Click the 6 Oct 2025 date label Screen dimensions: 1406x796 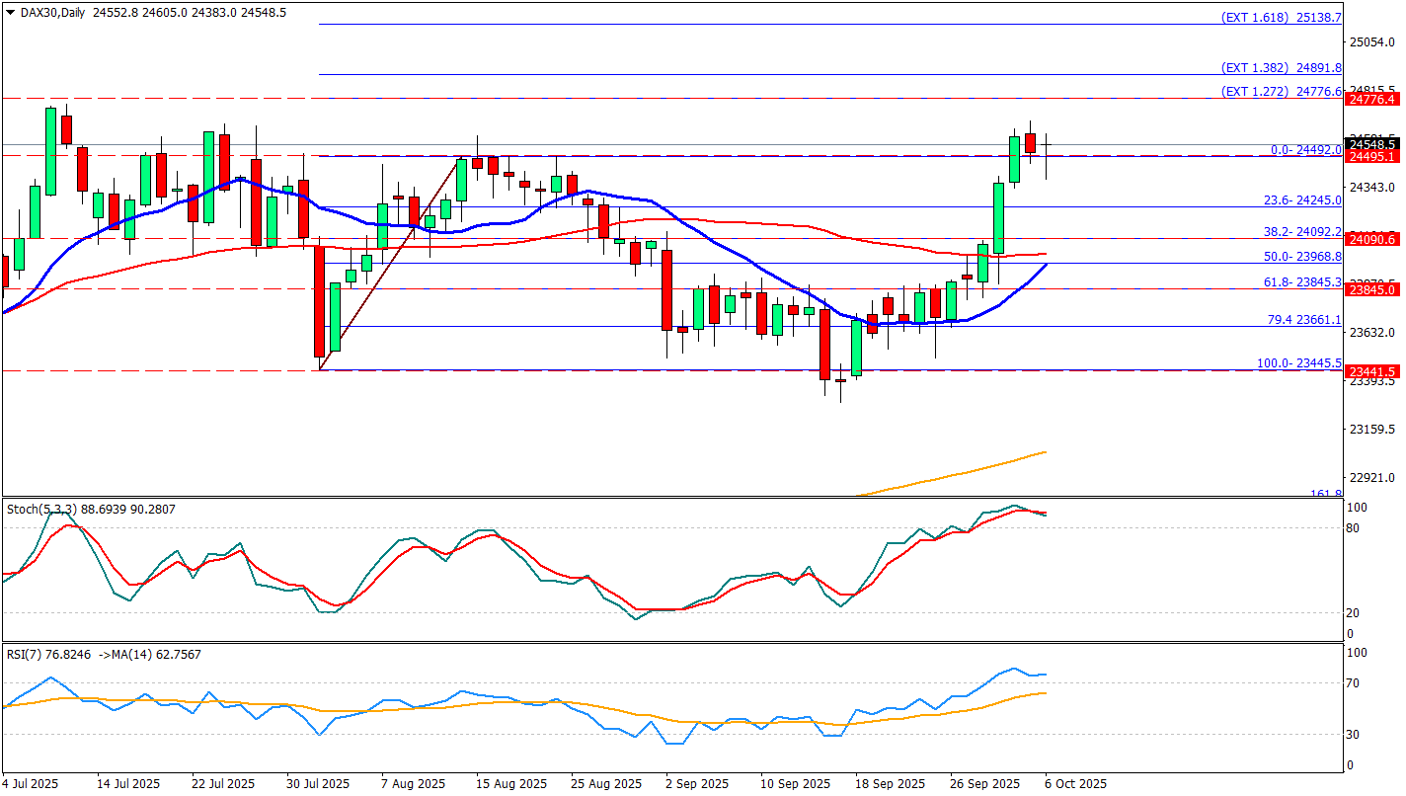click(1077, 784)
